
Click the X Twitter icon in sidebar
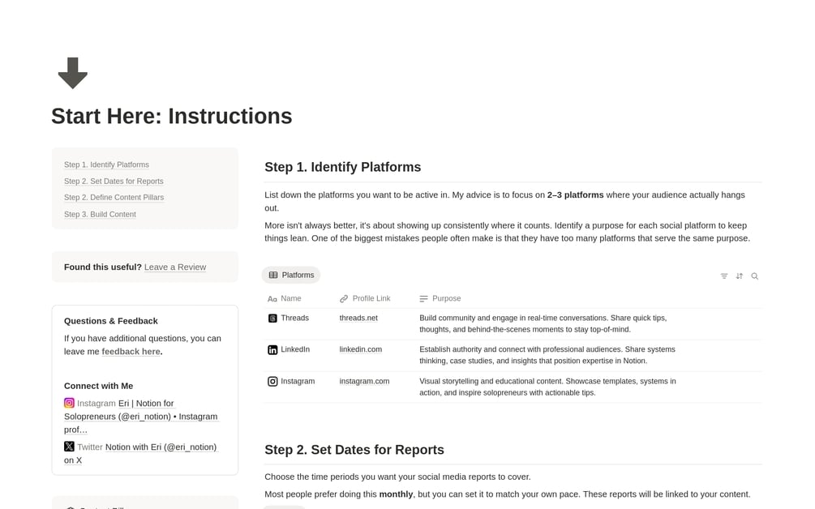click(69, 447)
